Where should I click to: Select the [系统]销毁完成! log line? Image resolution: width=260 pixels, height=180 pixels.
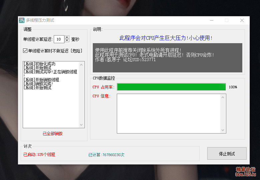(x=38, y=84)
